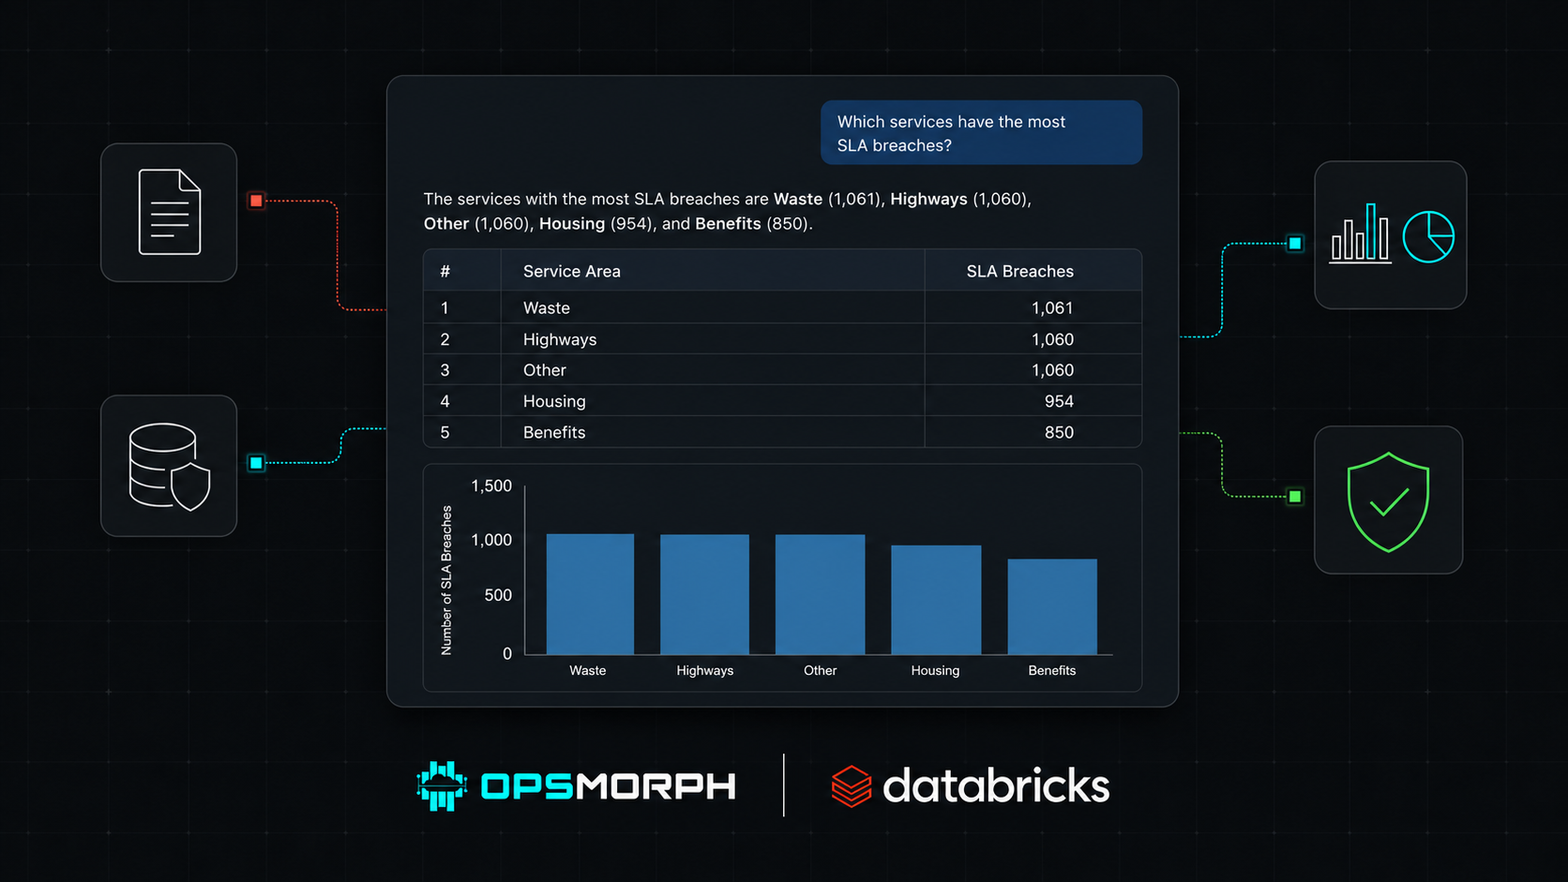Click the 'Waste' x-axis label
The width and height of the screenshot is (1568, 882).
pyautogui.click(x=588, y=670)
